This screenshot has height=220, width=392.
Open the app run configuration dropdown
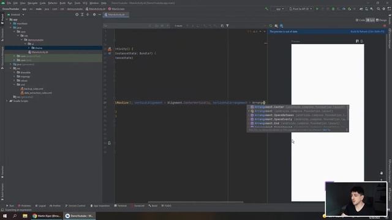278,9
